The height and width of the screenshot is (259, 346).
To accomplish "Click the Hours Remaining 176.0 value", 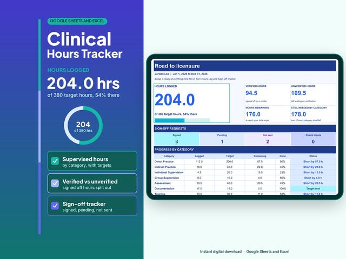I will pos(253,114).
